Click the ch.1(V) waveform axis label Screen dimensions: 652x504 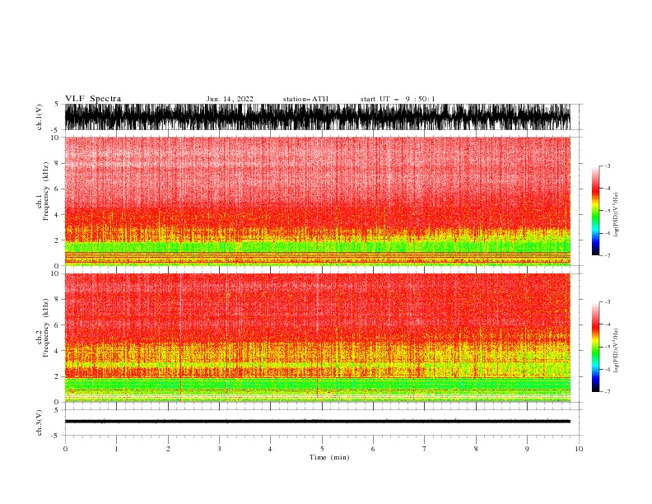[x=40, y=117]
